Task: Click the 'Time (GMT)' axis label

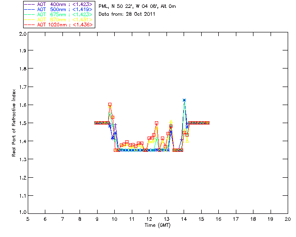Action: (x=157, y=225)
